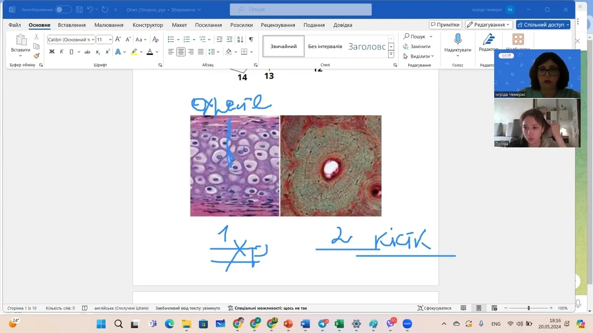The height and width of the screenshot is (333, 593).
Task: Show paragraph marks with the pilcrow icon
Action: click(251, 40)
